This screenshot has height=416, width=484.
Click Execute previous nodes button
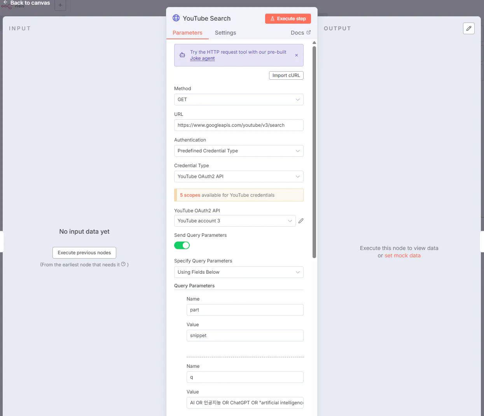(x=84, y=253)
